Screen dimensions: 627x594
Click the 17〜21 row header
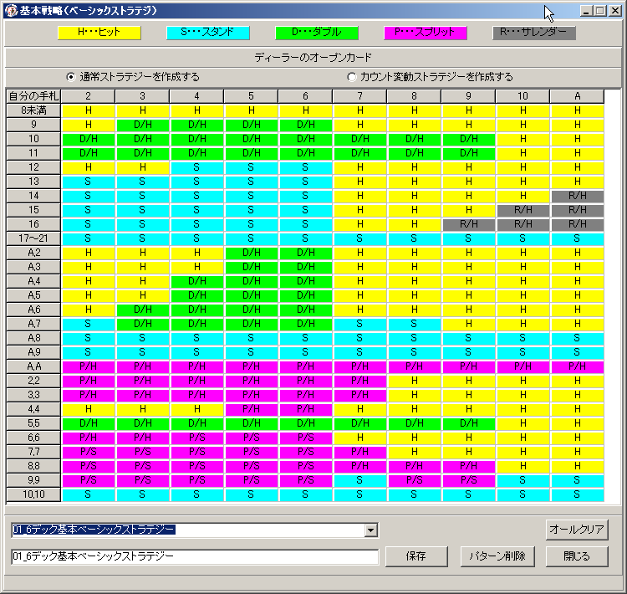(33, 238)
